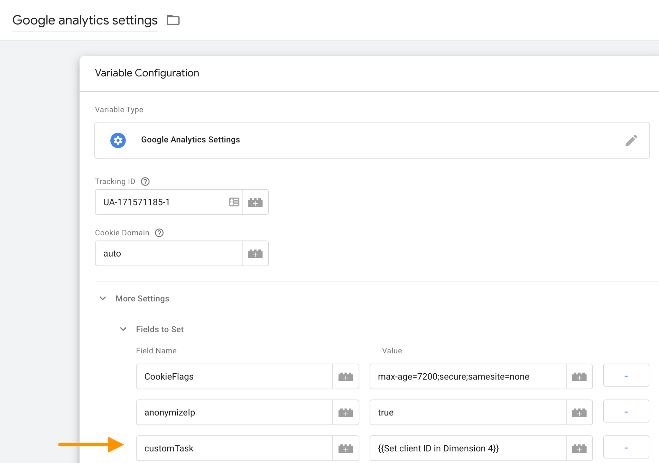Insert variable button next to Cookie Domain

[x=255, y=253]
